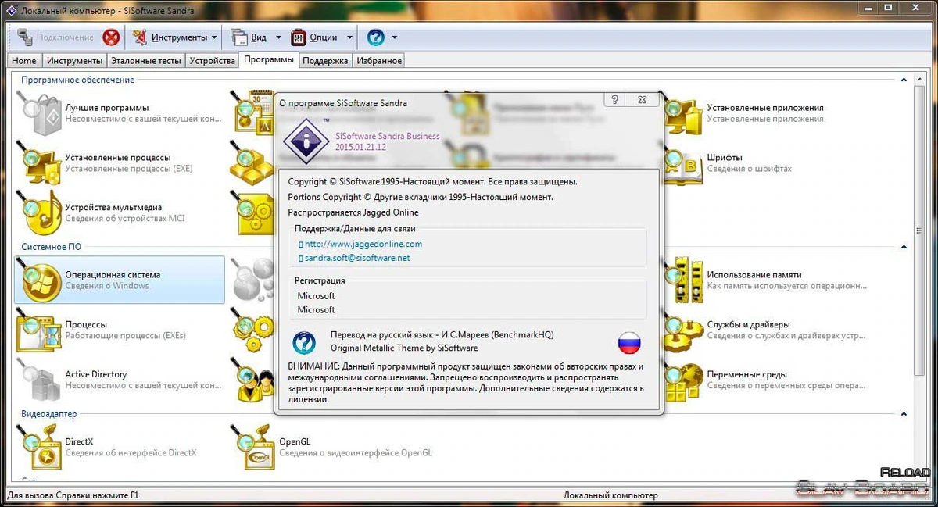
Task: Select the Операционная система module icon
Action: click(x=39, y=280)
